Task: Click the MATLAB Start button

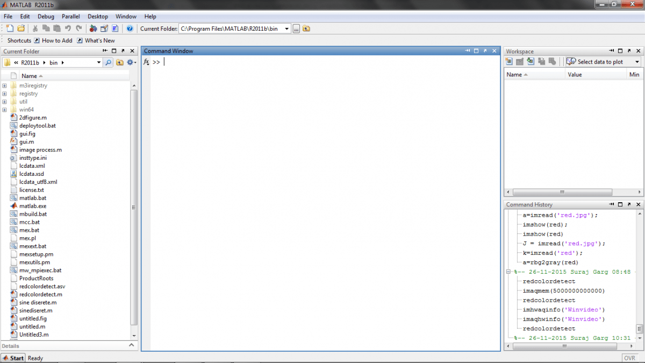Action: click(13, 358)
